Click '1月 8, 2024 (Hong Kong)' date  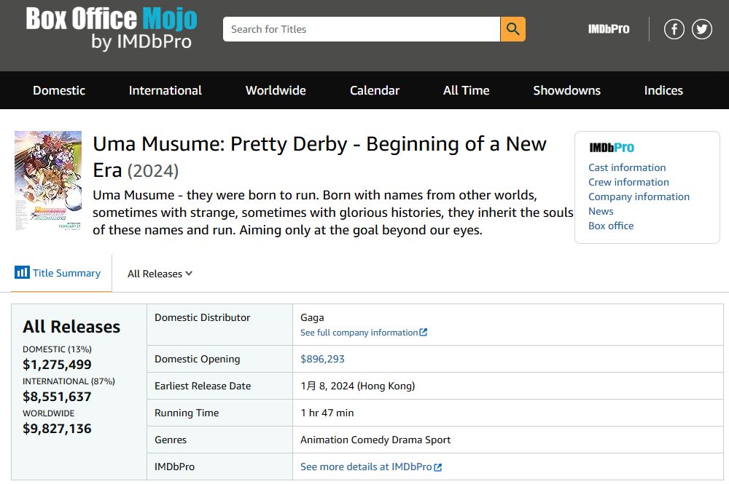click(x=357, y=386)
